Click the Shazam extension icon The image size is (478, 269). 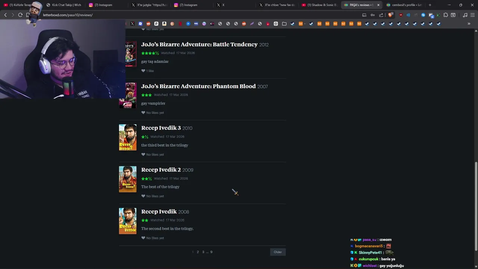tap(423, 15)
